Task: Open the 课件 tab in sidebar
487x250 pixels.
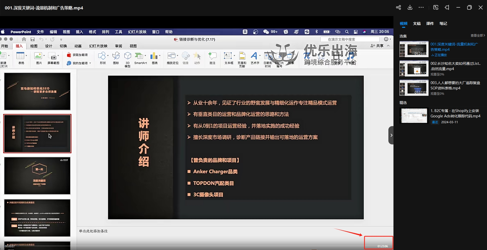Action: 430,24
